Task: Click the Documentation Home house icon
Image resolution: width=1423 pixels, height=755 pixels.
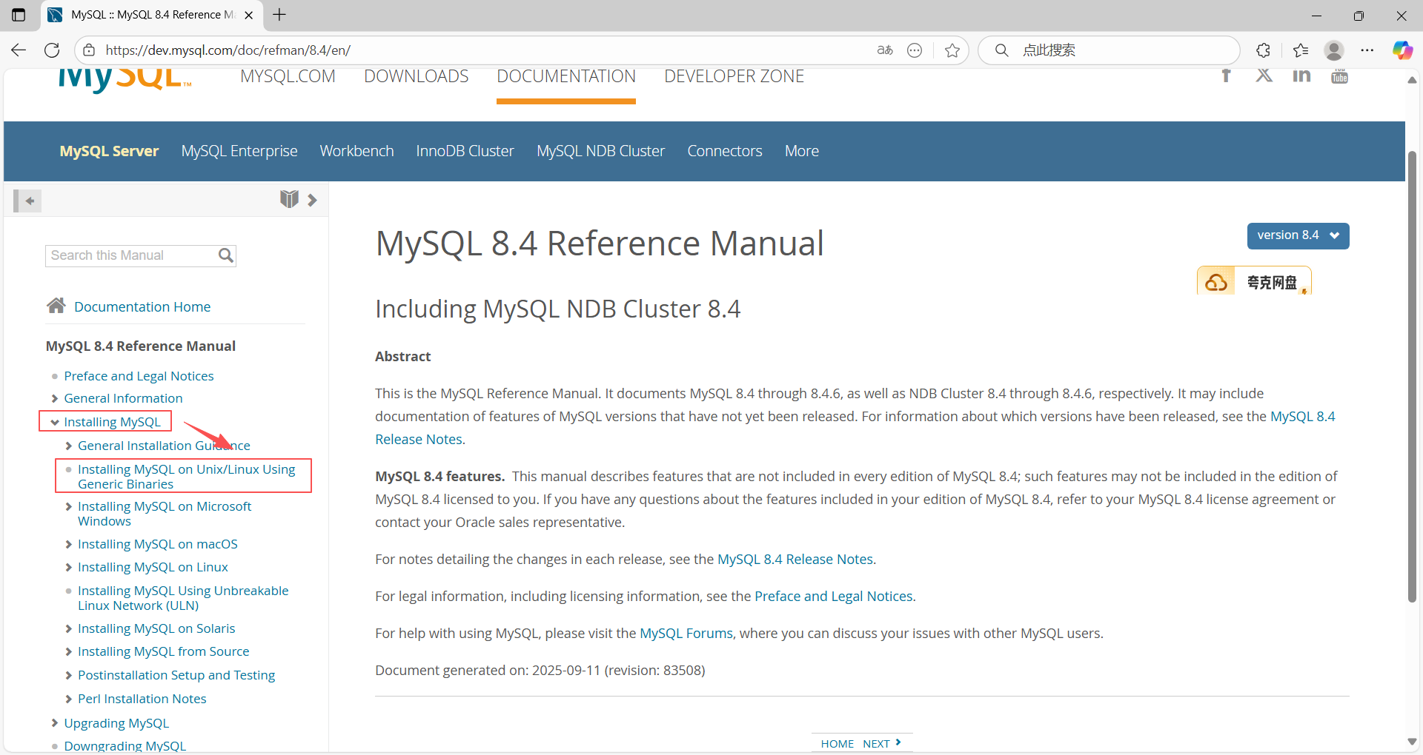Action: (x=56, y=305)
